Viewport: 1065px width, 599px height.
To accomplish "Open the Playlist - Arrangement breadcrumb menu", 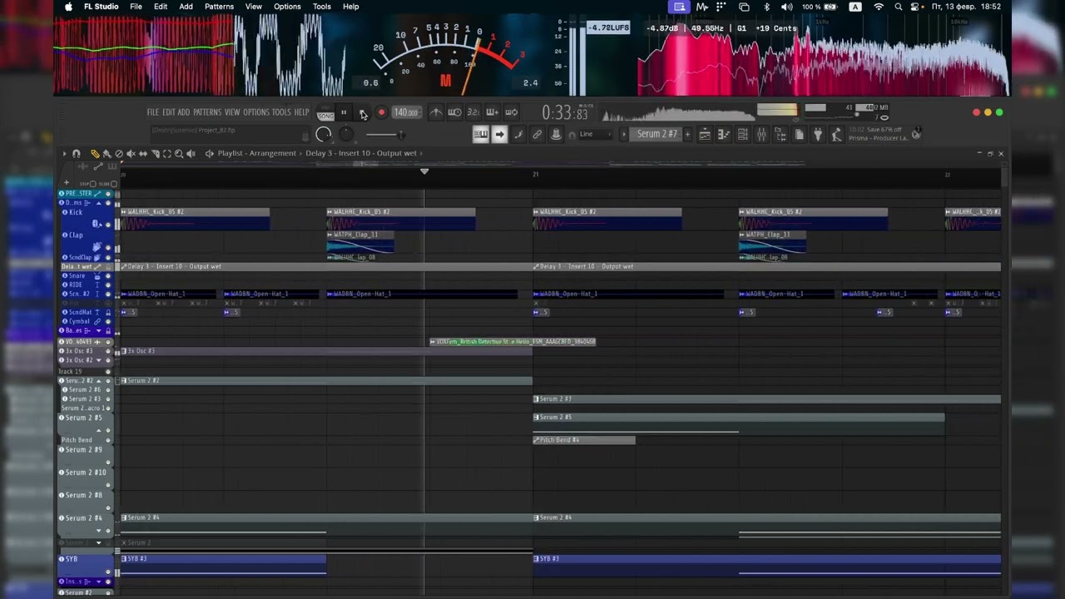I will pos(256,153).
